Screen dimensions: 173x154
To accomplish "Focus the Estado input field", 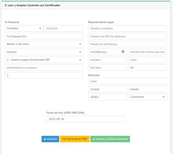I will tap(147, 89).
